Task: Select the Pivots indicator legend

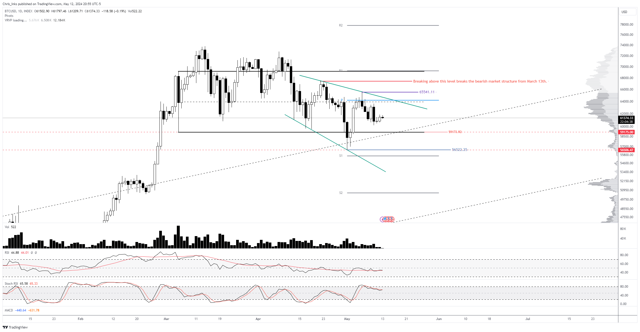Action: coord(9,16)
